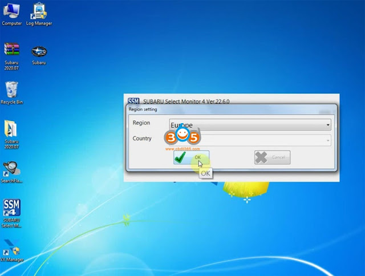The height and width of the screenshot is (276, 365).
Task: Launch SUBARU Select Monitor SSM4 shortcut
Action: pos(11,213)
